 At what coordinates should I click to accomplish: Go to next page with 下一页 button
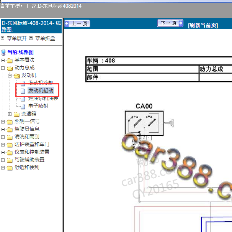coord(170,23)
